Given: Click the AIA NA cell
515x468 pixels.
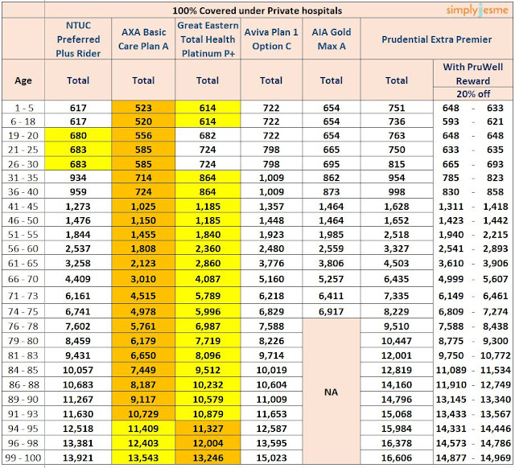Looking at the screenshot, I should (331, 392).
